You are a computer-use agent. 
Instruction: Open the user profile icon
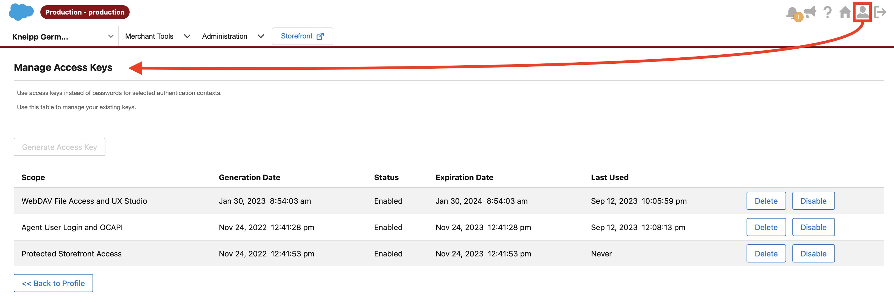(x=862, y=12)
